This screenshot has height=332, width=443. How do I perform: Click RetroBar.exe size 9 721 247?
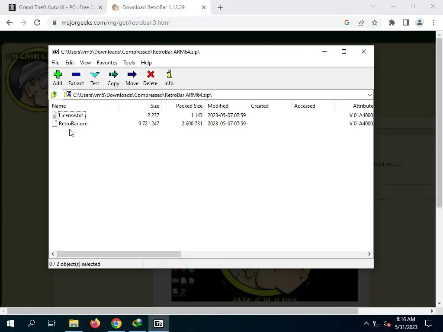pos(149,123)
